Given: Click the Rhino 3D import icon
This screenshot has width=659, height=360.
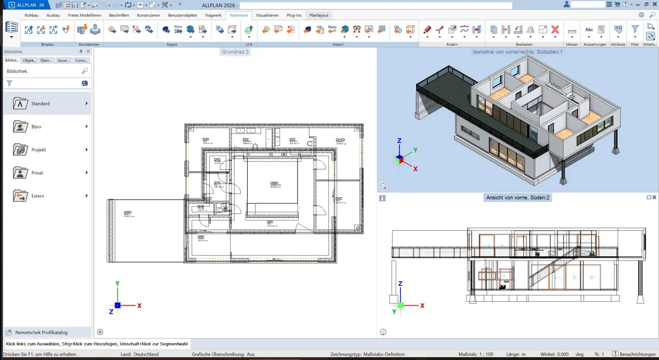Looking at the screenshot, I should [332, 29].
